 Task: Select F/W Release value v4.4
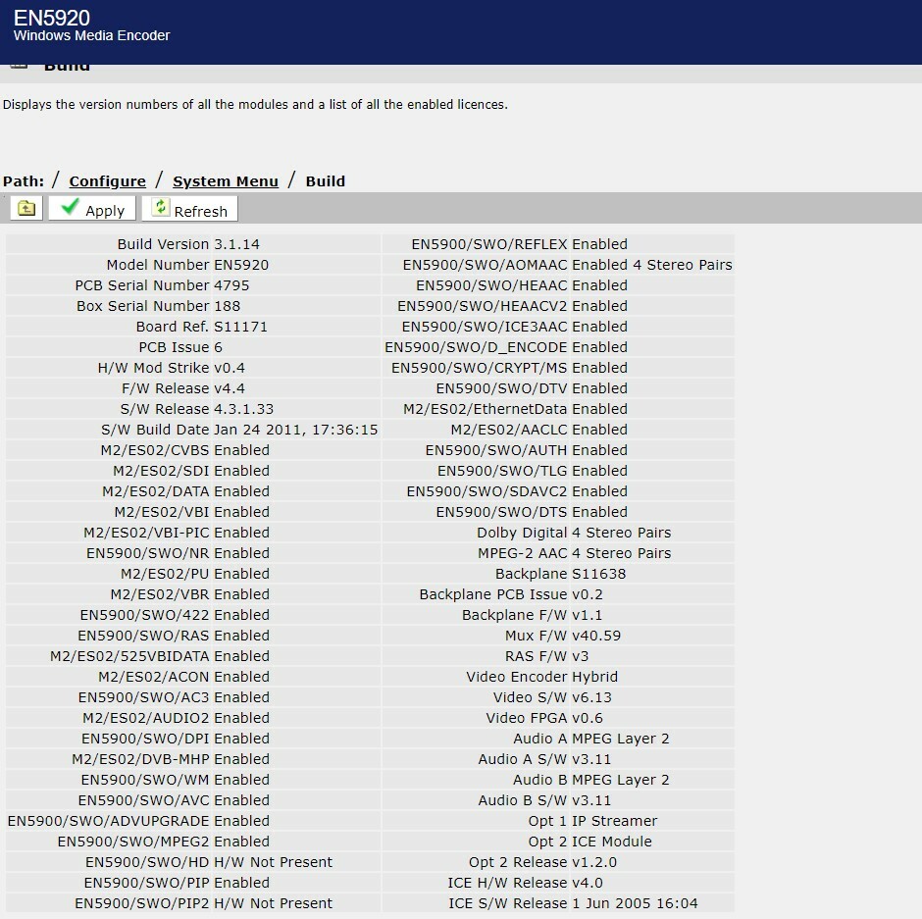click(230, 388)
